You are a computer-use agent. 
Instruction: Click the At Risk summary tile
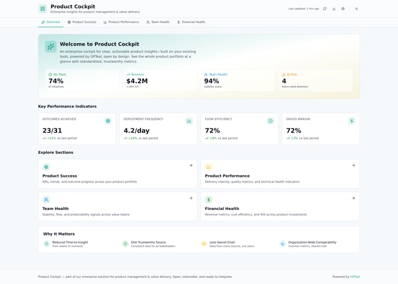(317, 80)
